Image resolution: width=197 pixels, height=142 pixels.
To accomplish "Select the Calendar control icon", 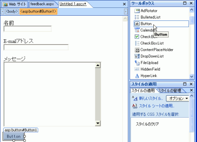I will point(137,30).
